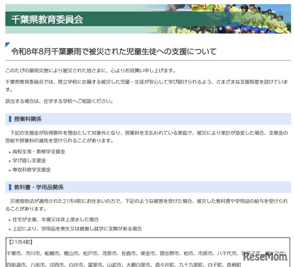Screen dimensions: 294x267
Task: Click the paragraph starting 千葉県教育委員会では、県立学校に在籍する
Action: pyautogui.click(x=147, y=86)
